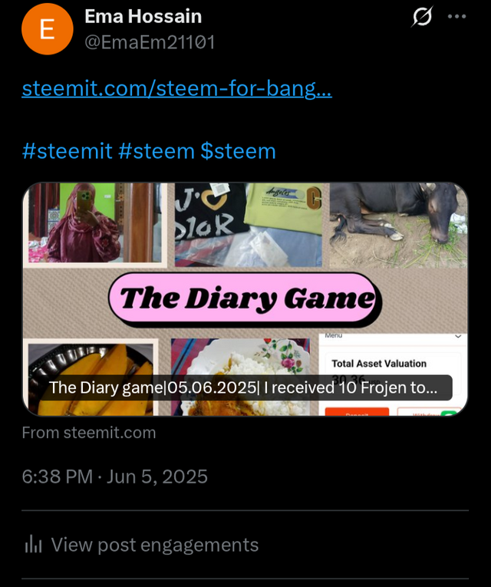Open the @EmaEm21101 handle

coord(150,42)
